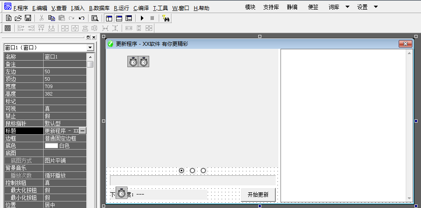Screen dimensions: 421x208
Task: Click the Cut scissors icon
Action: pyautogui.click(x=41, y=18)
